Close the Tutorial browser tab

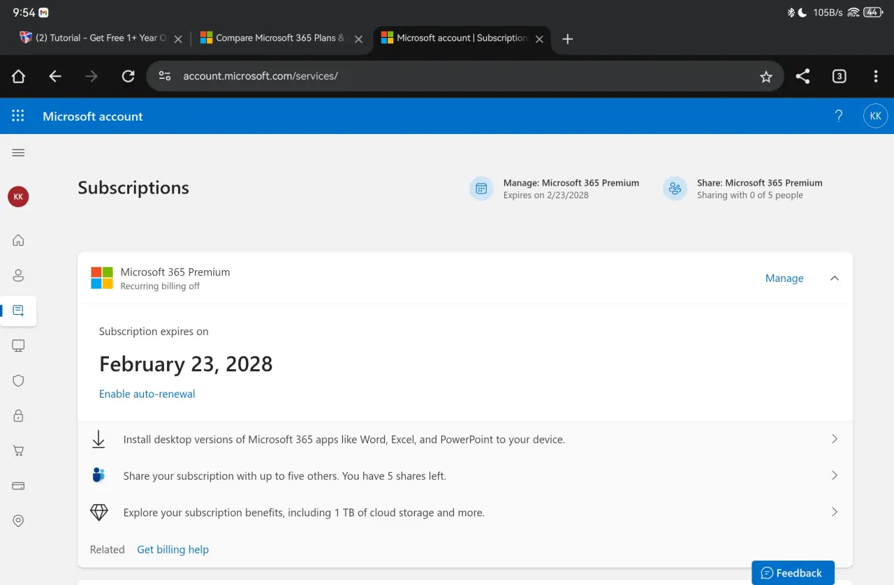point(177,39)
